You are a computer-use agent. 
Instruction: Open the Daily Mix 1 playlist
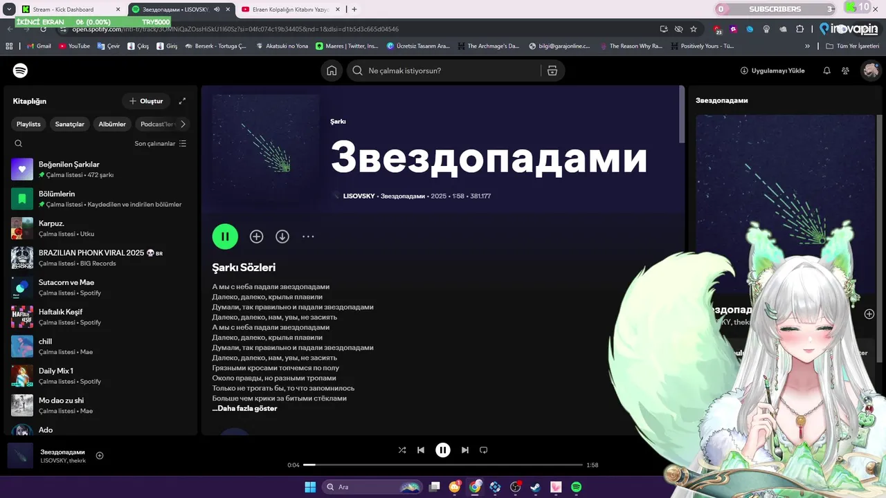tap(100, 376)
